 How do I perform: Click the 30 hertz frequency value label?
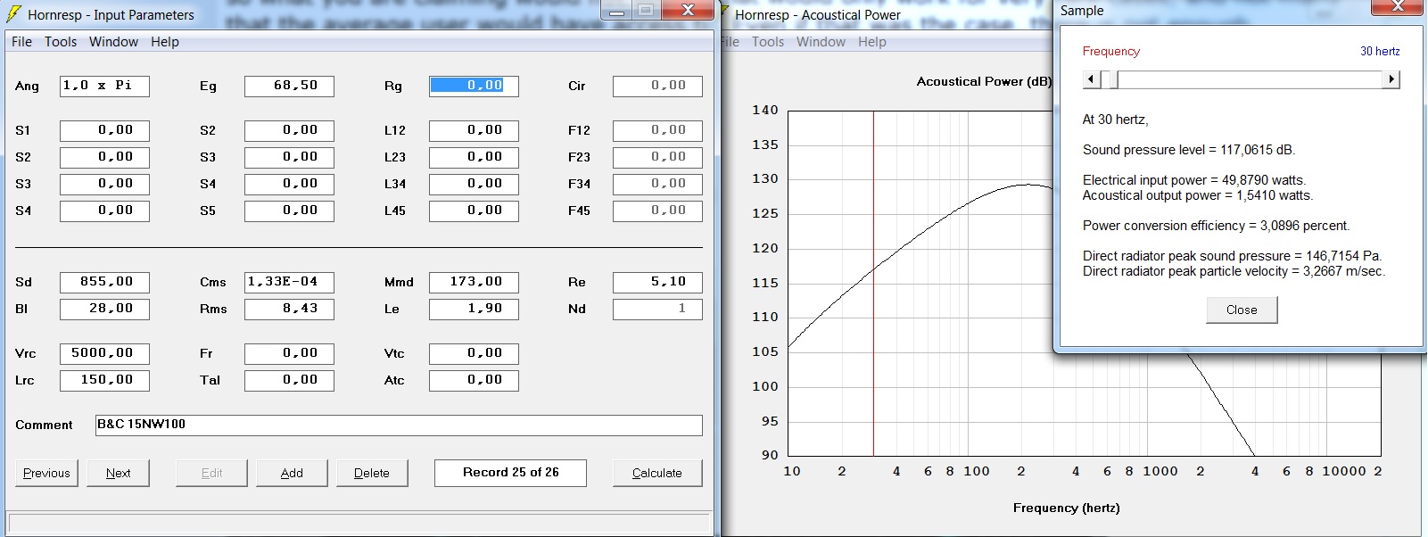1380,52
